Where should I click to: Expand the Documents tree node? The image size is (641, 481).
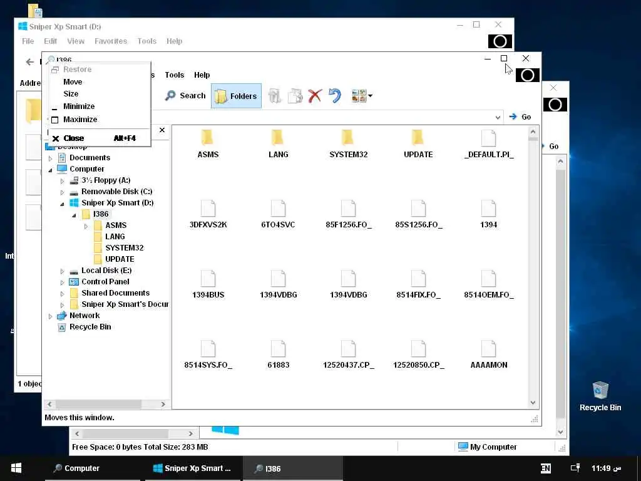(50, 158)
